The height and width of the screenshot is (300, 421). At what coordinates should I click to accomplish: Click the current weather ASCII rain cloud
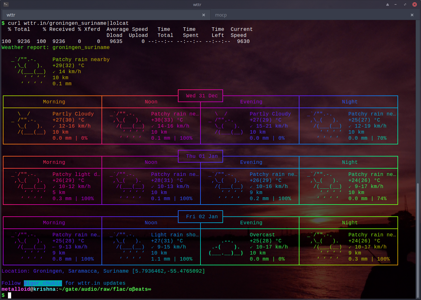29,72
